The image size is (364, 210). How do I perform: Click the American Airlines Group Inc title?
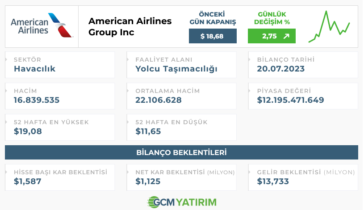(x=130, y=26)
